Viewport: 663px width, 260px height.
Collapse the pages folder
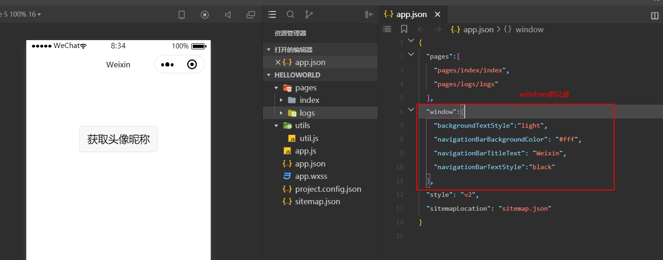276,88
